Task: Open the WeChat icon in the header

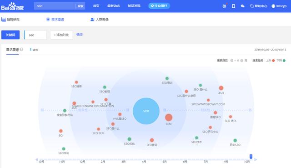Action: 242,6
